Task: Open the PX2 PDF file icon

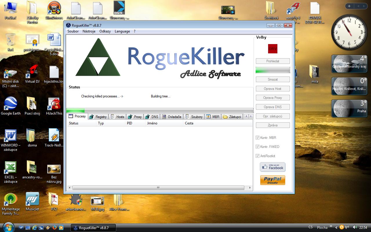Action: (x=54, y=202)
